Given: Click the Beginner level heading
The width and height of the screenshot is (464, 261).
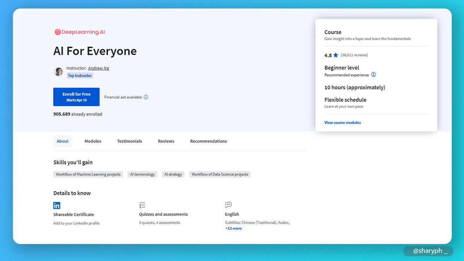Looking at the screenshot, I should coord(342,68).
